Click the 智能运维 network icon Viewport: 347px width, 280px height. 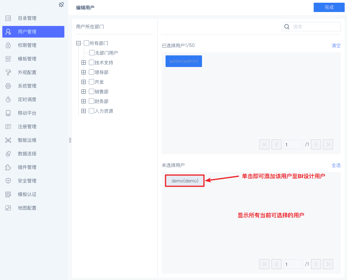pos(8,140)
